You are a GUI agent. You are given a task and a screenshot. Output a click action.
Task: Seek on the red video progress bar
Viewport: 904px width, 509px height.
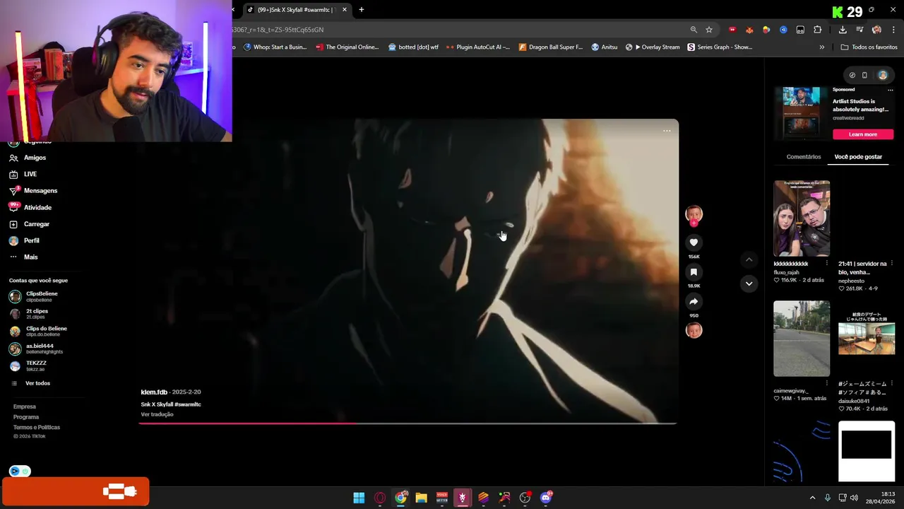[408, 423]
